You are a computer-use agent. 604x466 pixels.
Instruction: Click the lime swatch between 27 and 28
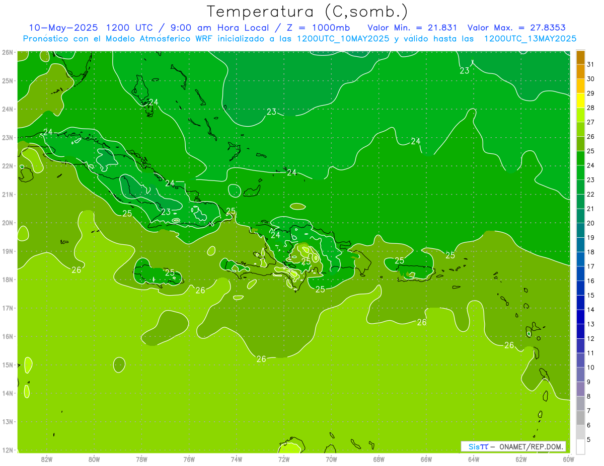(580, 115)
